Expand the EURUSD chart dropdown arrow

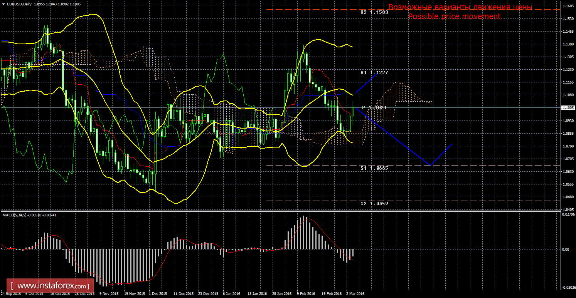pos(3,3)
